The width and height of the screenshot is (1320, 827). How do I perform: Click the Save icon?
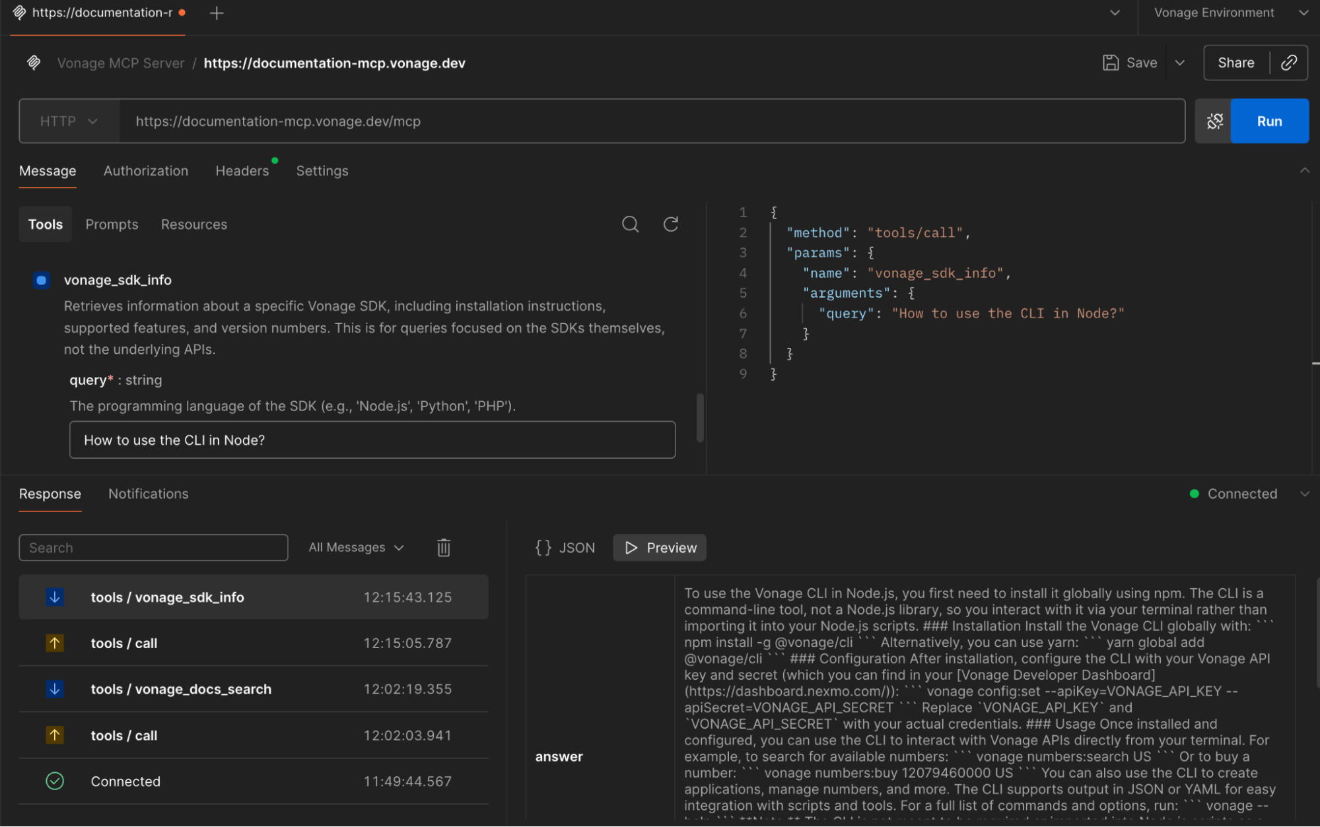click(1110, 62)
